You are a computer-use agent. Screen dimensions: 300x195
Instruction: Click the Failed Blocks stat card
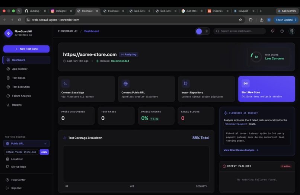pyautogui.click(x=196, y=116)
